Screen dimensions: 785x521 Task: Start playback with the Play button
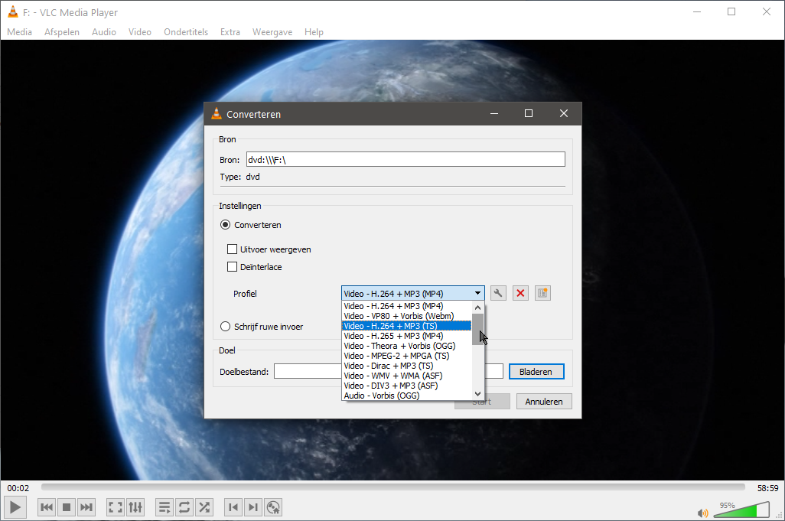15,507
